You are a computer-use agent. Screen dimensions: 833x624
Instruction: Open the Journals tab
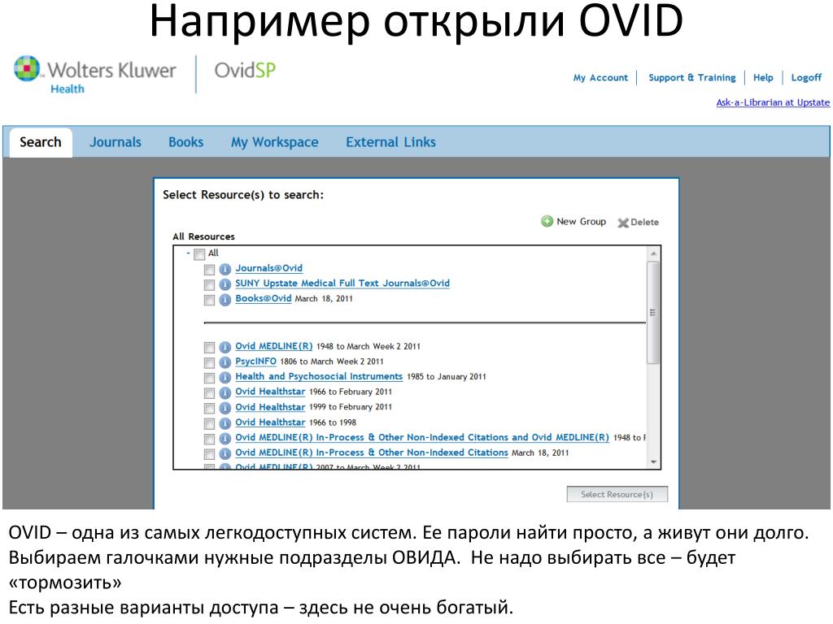click(x=116, y=142)
